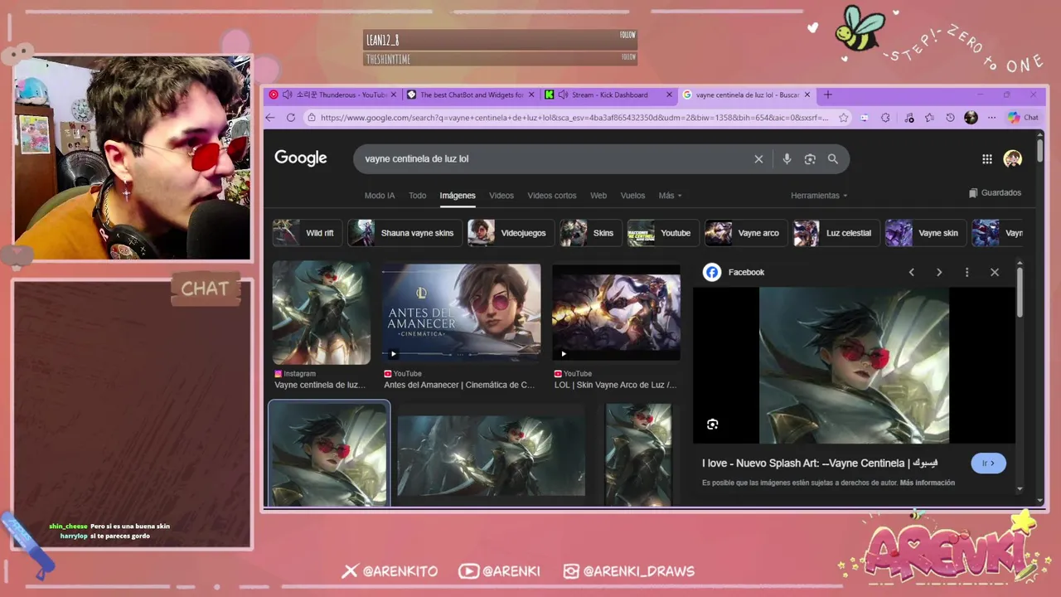
Task: Select the Web search tab
Action: click(x=598, y=196)
